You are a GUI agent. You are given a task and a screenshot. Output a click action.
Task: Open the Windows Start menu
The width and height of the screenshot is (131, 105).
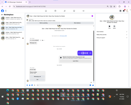tap(2, 97)
